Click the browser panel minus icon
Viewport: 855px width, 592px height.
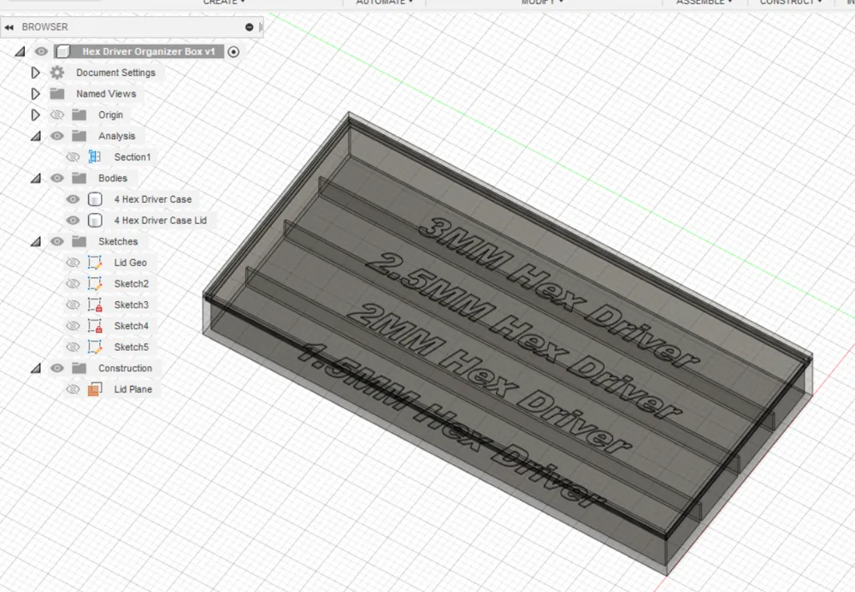click(249, 27)
